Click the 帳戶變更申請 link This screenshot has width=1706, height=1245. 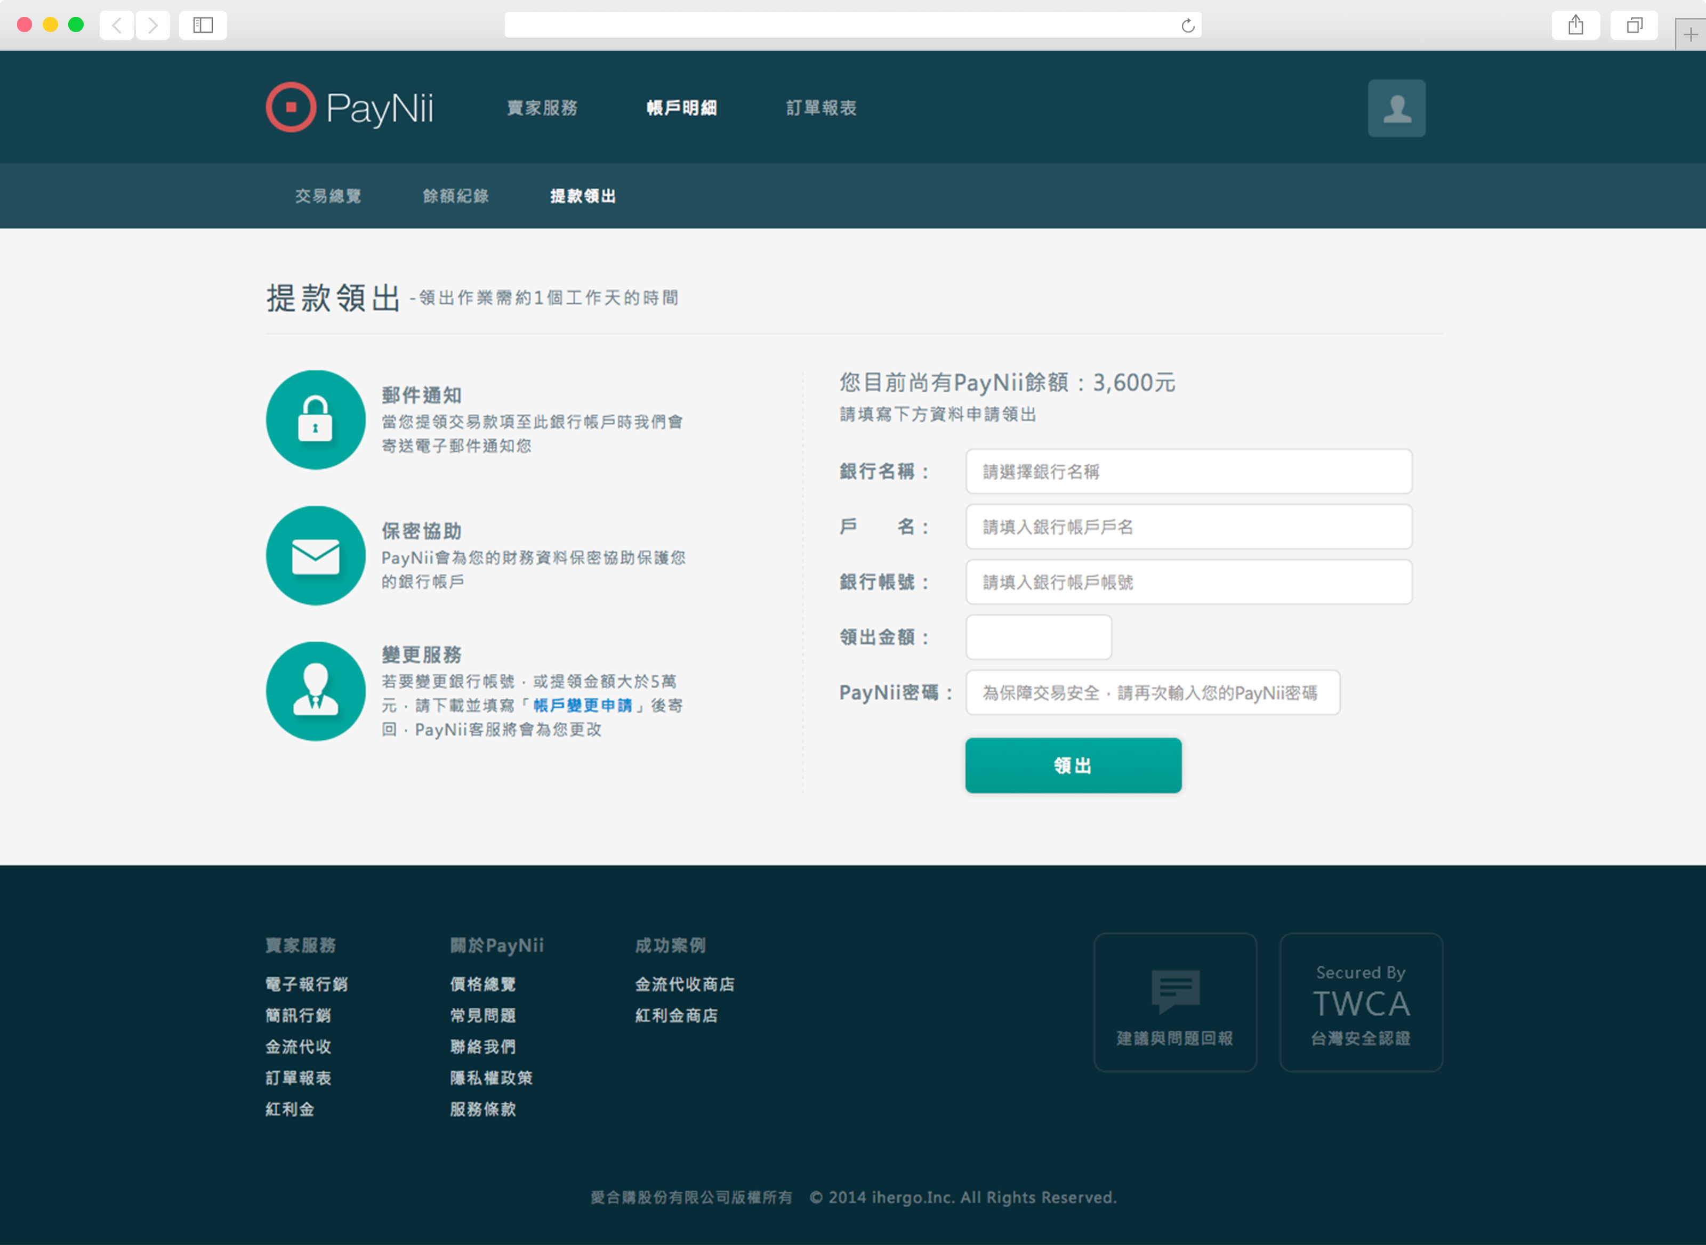582,706
